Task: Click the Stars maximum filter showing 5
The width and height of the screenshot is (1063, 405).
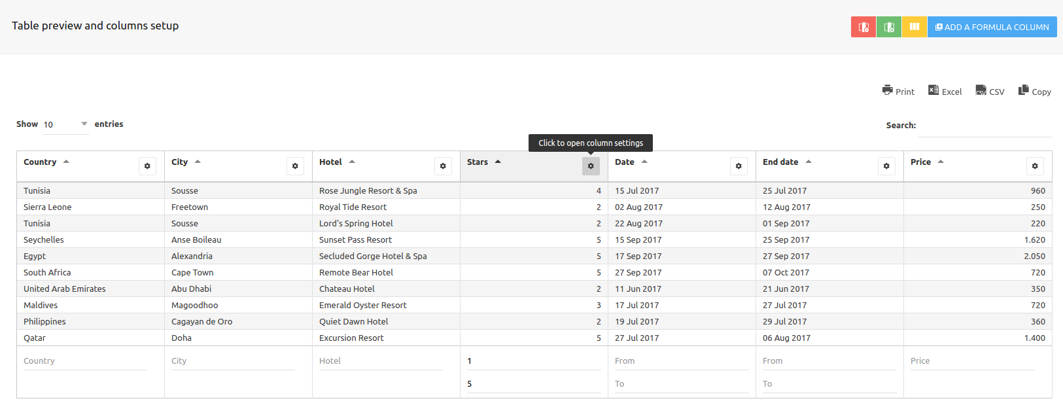Action: tap(534, 384)
